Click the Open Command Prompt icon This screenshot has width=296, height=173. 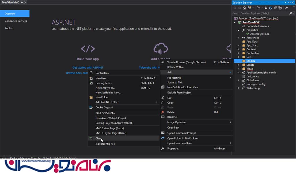pyautogui.click(x=163, y=133)
